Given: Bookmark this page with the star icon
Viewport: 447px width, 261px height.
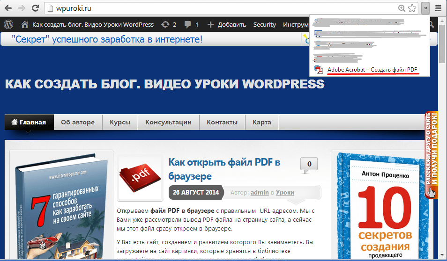Looking at the screenshot, I should [x=412, y=8].
